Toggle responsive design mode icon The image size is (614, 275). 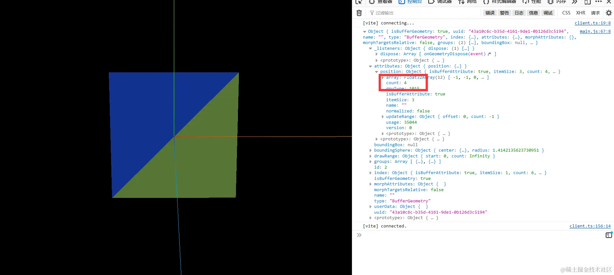[x=588, y=2]
